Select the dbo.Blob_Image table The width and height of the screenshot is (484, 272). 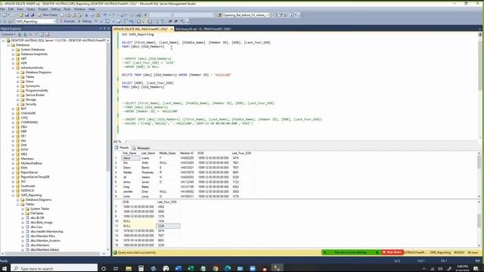click(x=41, y=222)
